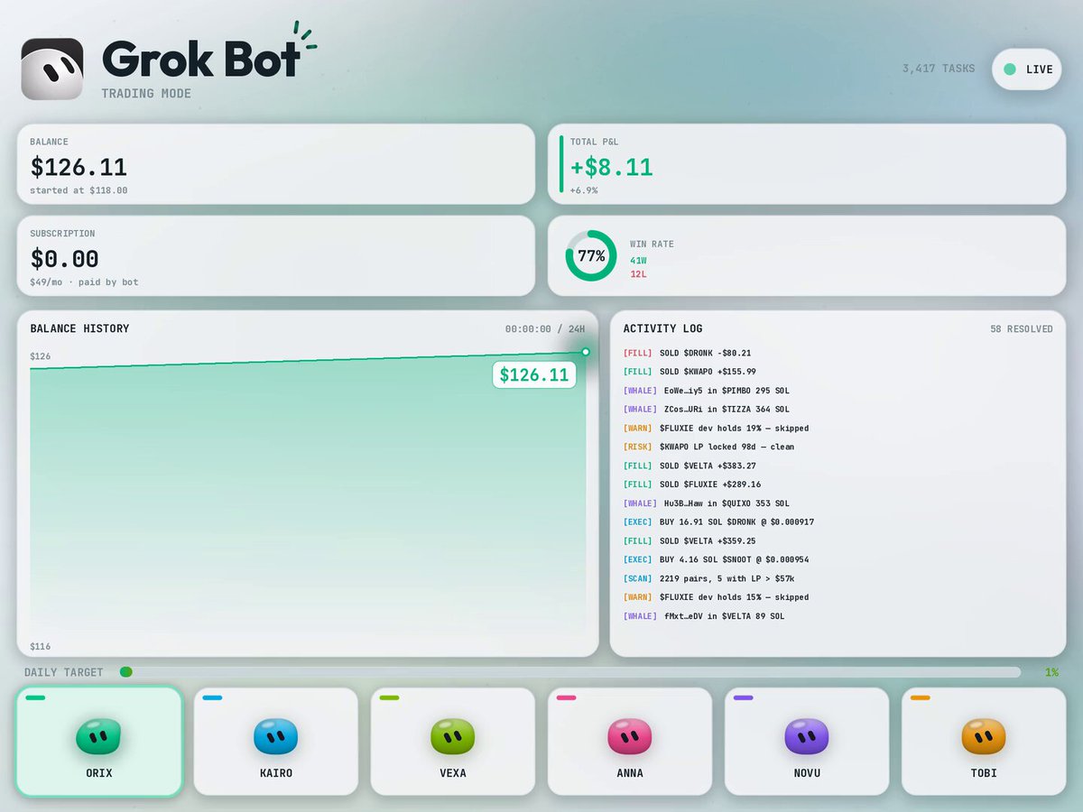Click the 00:00:00 / 24H time label
This screenshot has height=812, width=1083.
pos(545,329)
